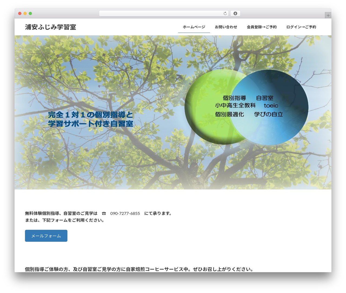
Task: Open a new tab with the plus button
Action: 328,15
